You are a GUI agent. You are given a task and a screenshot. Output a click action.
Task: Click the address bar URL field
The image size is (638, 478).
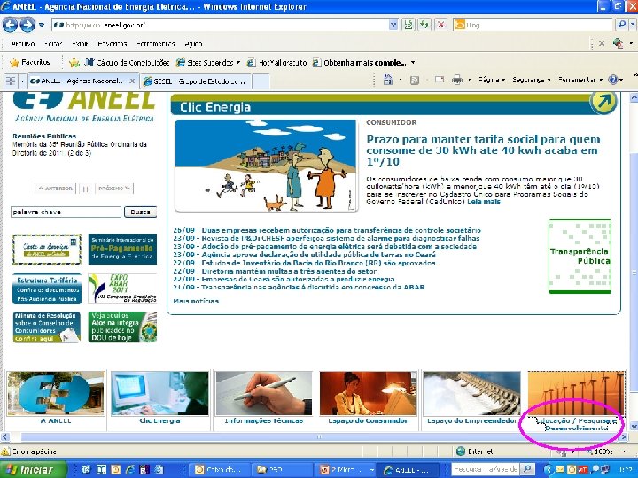click(221, 25)
